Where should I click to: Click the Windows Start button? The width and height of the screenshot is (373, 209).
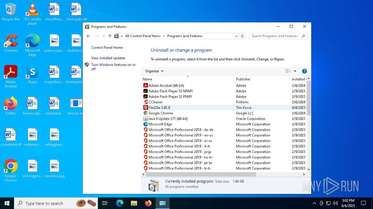[7, 203]
